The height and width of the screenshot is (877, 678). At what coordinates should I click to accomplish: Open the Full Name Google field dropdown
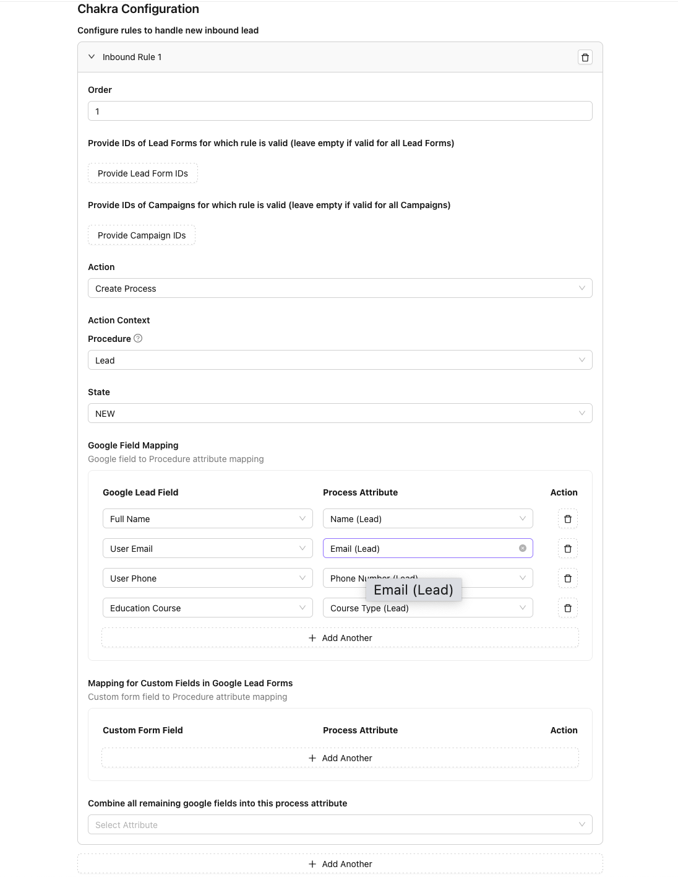(207, 519)
